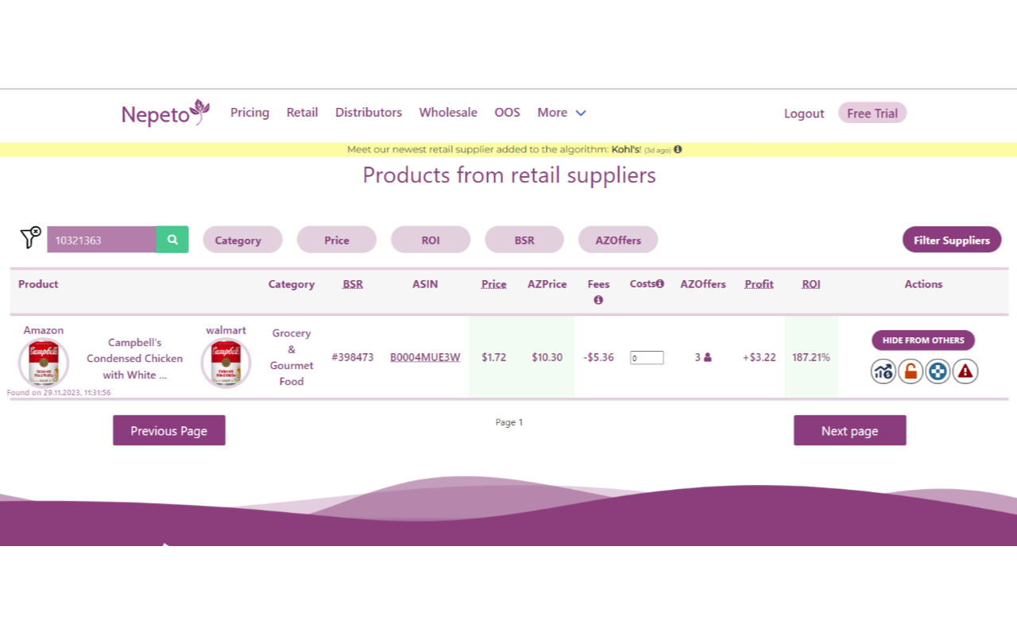Open the Amazon product thumbnail
The width and height of the screenshot is (1017, 635).
[44, 363]
